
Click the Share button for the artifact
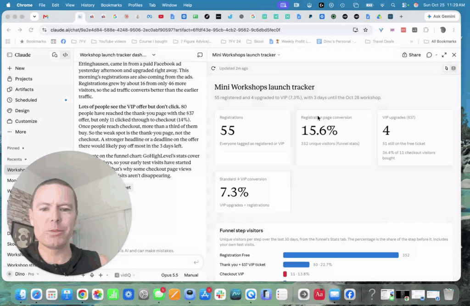[x=411, y=55]
